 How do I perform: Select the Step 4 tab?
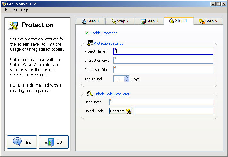[x=179, y=21]
